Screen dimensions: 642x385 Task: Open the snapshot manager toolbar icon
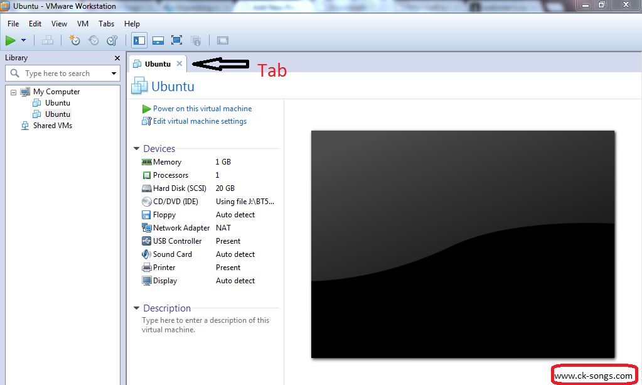pos(112,40)
